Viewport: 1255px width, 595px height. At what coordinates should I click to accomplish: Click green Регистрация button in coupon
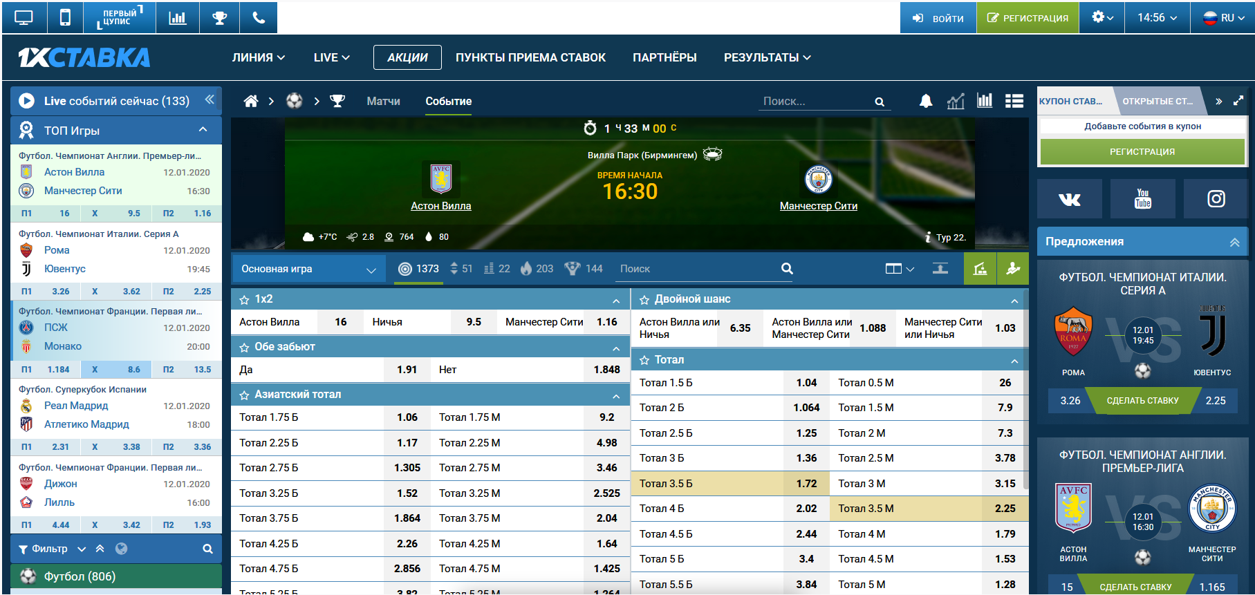(1142, 151)
